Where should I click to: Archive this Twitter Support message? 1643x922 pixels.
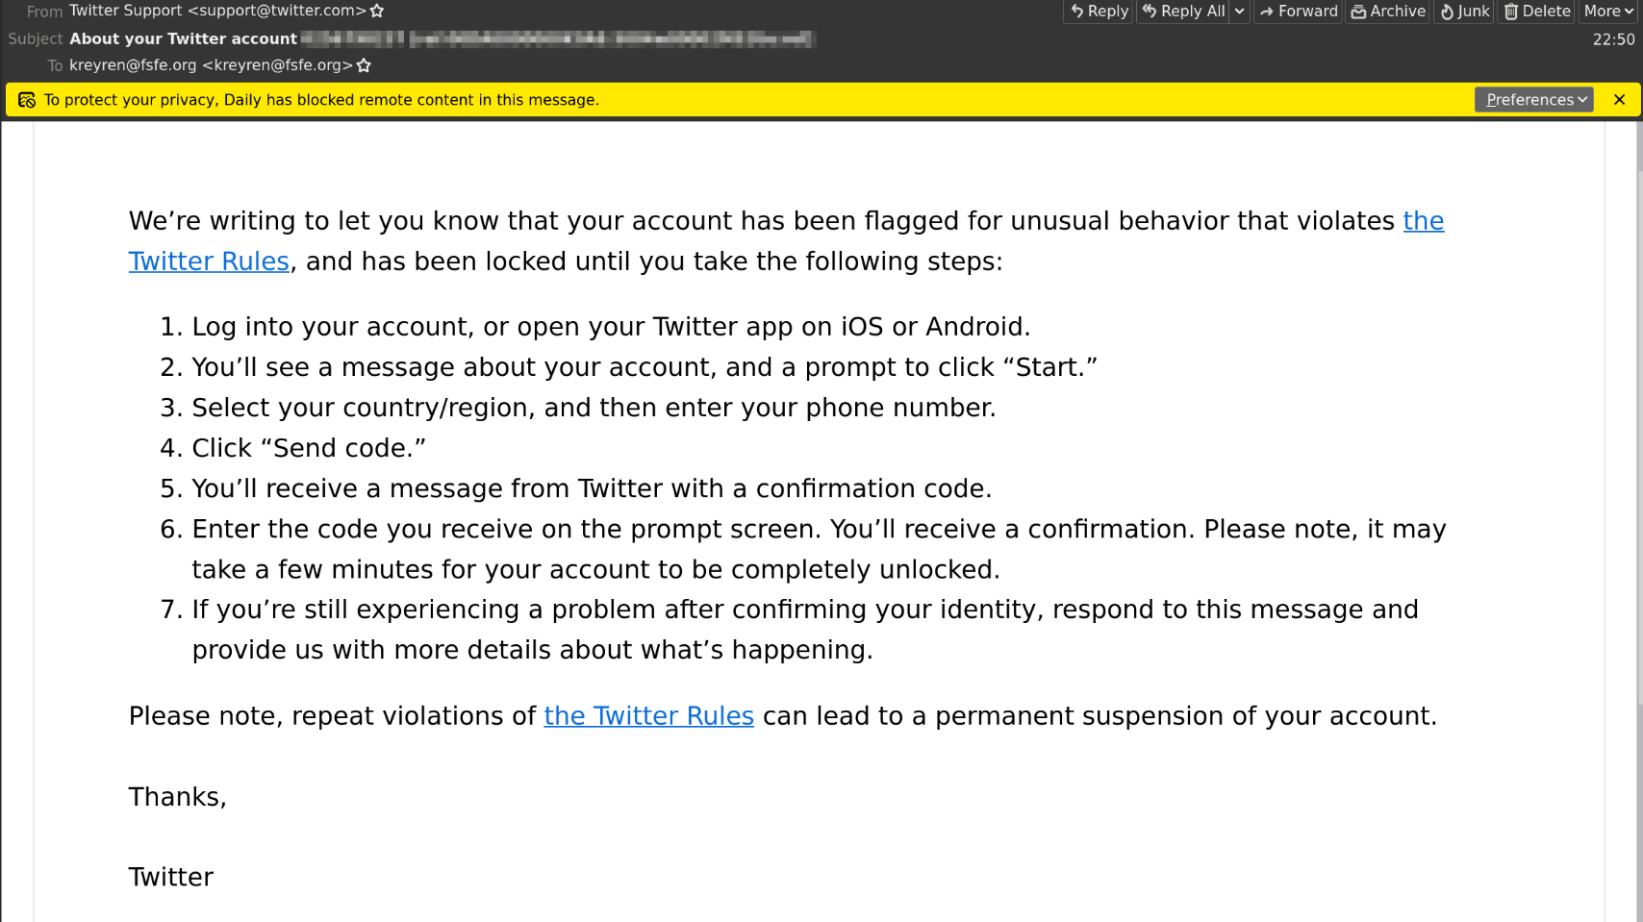[1387, 12]
